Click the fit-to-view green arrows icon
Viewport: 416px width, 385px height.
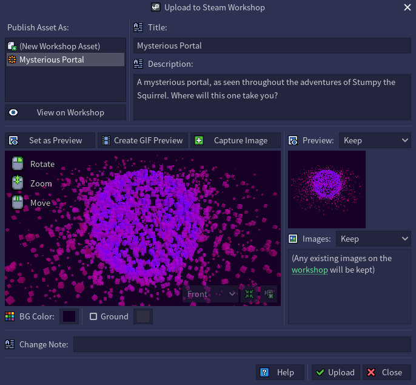point(249,295)
